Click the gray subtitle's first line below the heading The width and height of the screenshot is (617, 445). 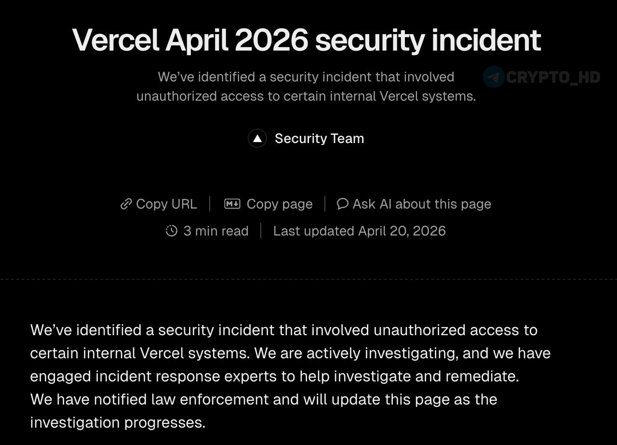coord(306,77)
